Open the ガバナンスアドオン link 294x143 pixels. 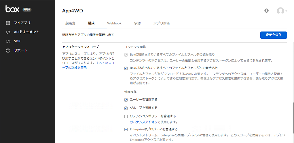click(144, 122)
